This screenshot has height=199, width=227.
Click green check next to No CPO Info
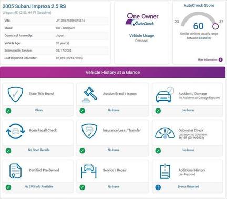point(8,187)
